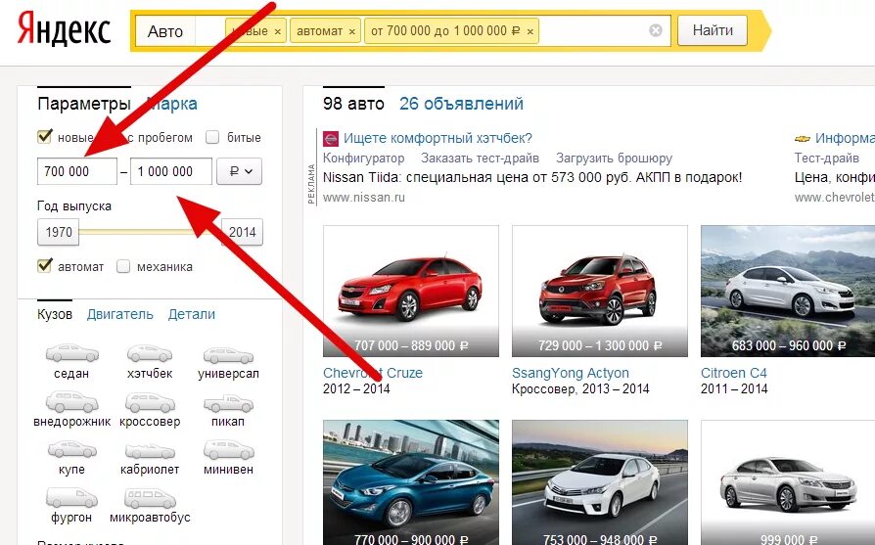This screenshot has height=545, width=875.
Task: Remove the 'автомат' search tag
Action: (352, 31)
